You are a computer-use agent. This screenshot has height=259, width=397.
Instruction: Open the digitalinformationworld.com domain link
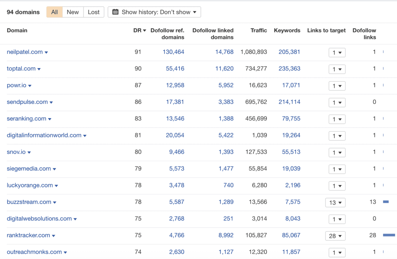[44, 135]
